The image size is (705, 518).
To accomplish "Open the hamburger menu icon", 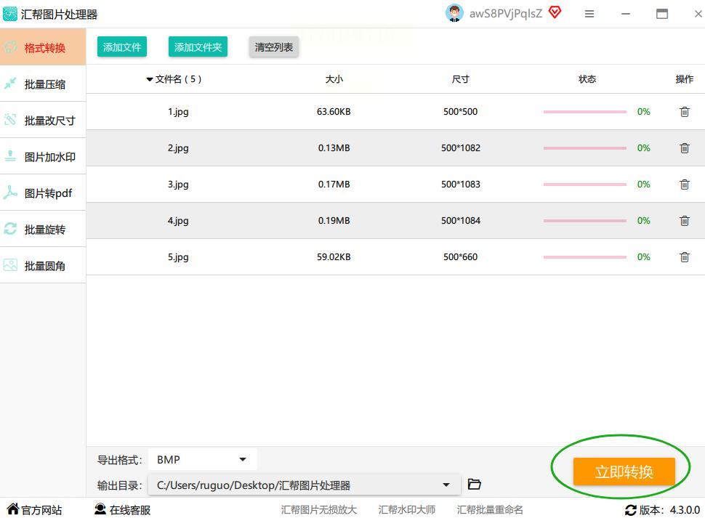I will (x=589, y=14).
